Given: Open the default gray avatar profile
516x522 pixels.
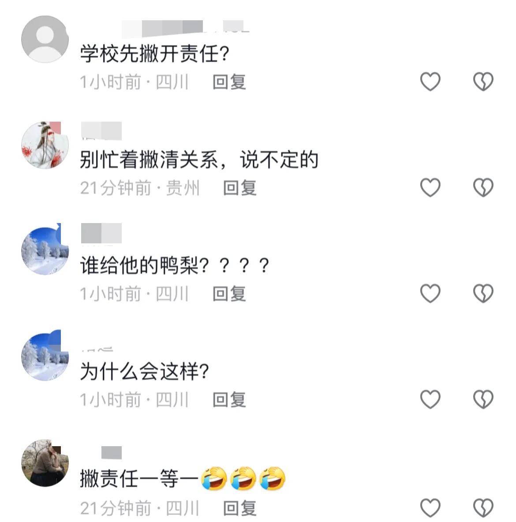Looking at the screenshot, I should (x=45, y=39).
